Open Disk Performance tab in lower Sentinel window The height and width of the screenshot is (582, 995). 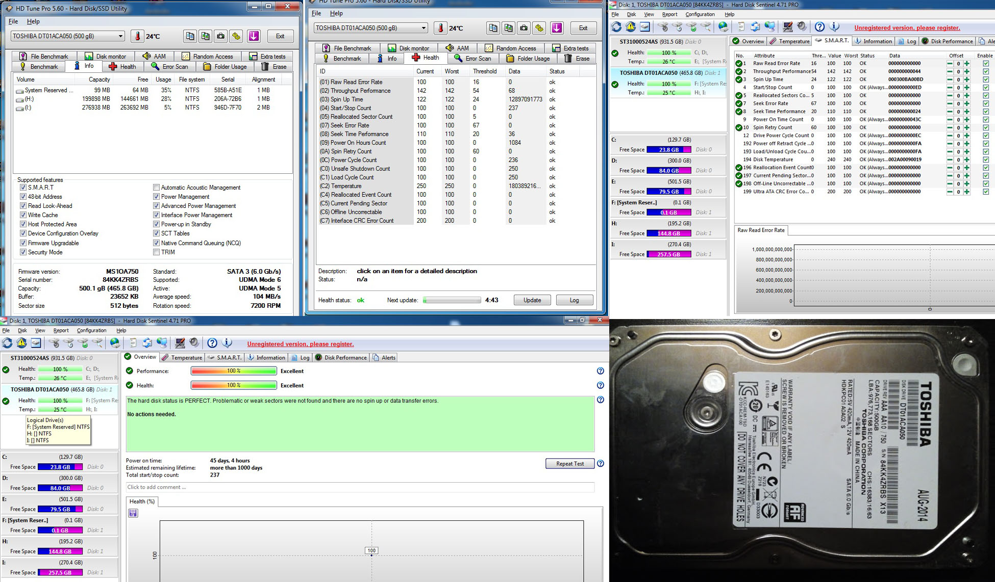341,358
